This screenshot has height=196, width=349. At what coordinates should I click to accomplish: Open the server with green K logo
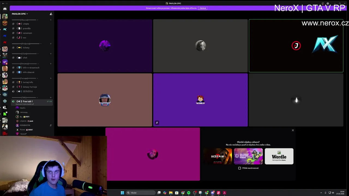pyautogui.click(x=5, y=114)
